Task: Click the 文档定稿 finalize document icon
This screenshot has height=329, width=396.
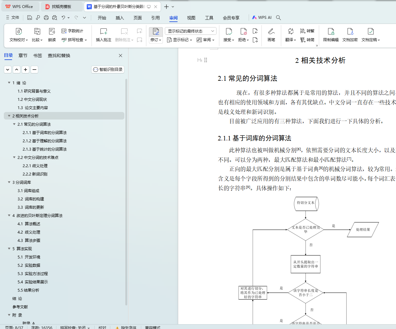Action: pos(370,31)
